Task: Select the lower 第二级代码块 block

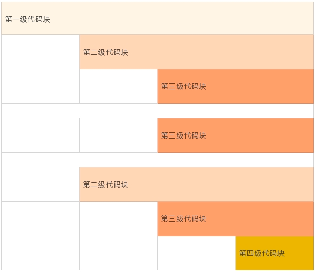Action: [196, 184]
